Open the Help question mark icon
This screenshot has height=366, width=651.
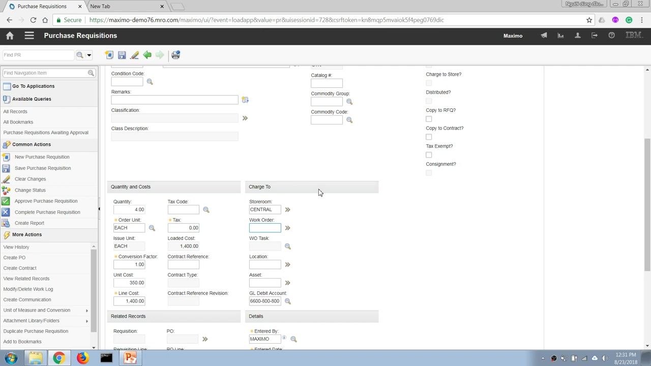click(611, 36)
